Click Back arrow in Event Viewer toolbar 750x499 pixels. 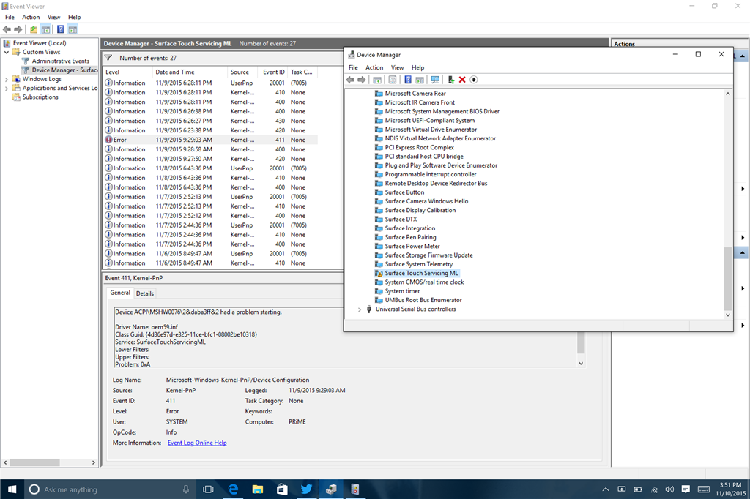point(7,30)
